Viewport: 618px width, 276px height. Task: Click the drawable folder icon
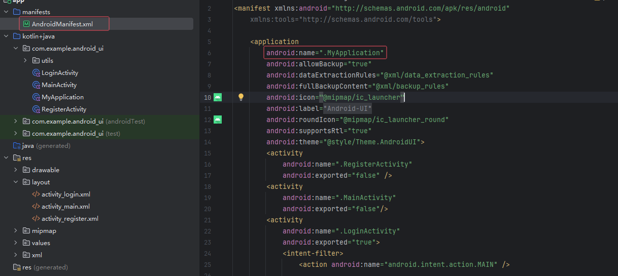coord(26,170)
